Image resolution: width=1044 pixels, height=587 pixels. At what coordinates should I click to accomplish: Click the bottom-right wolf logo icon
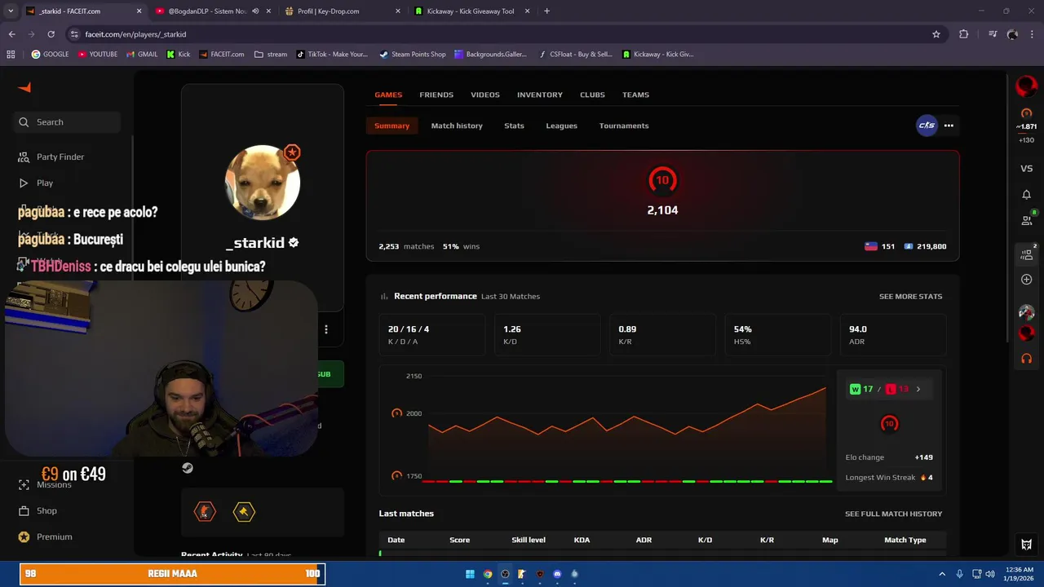[1026, 545]
